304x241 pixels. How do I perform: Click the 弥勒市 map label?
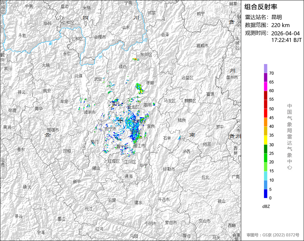(x=169, y=169)
